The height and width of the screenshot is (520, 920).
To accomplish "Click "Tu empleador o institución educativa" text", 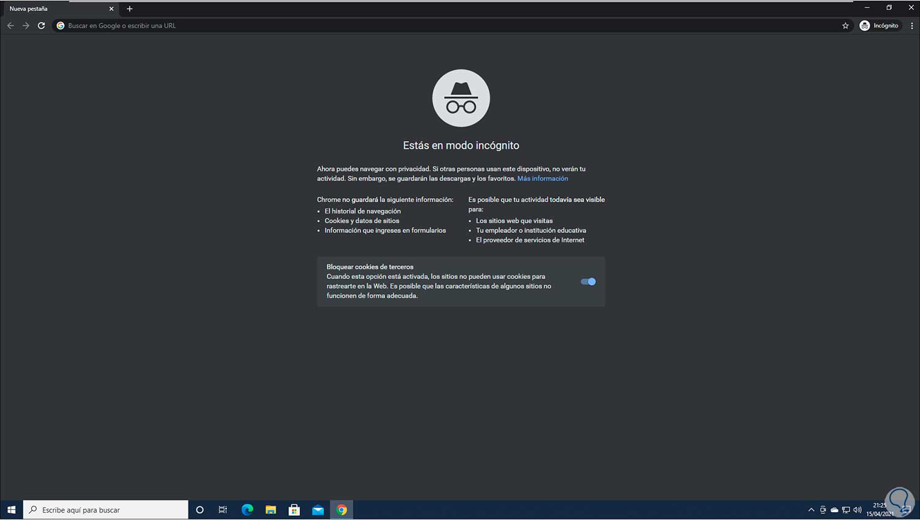I will click(531, 231).
